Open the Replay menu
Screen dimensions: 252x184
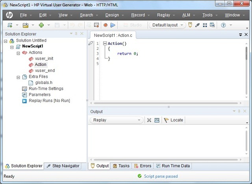coord(164,15)
